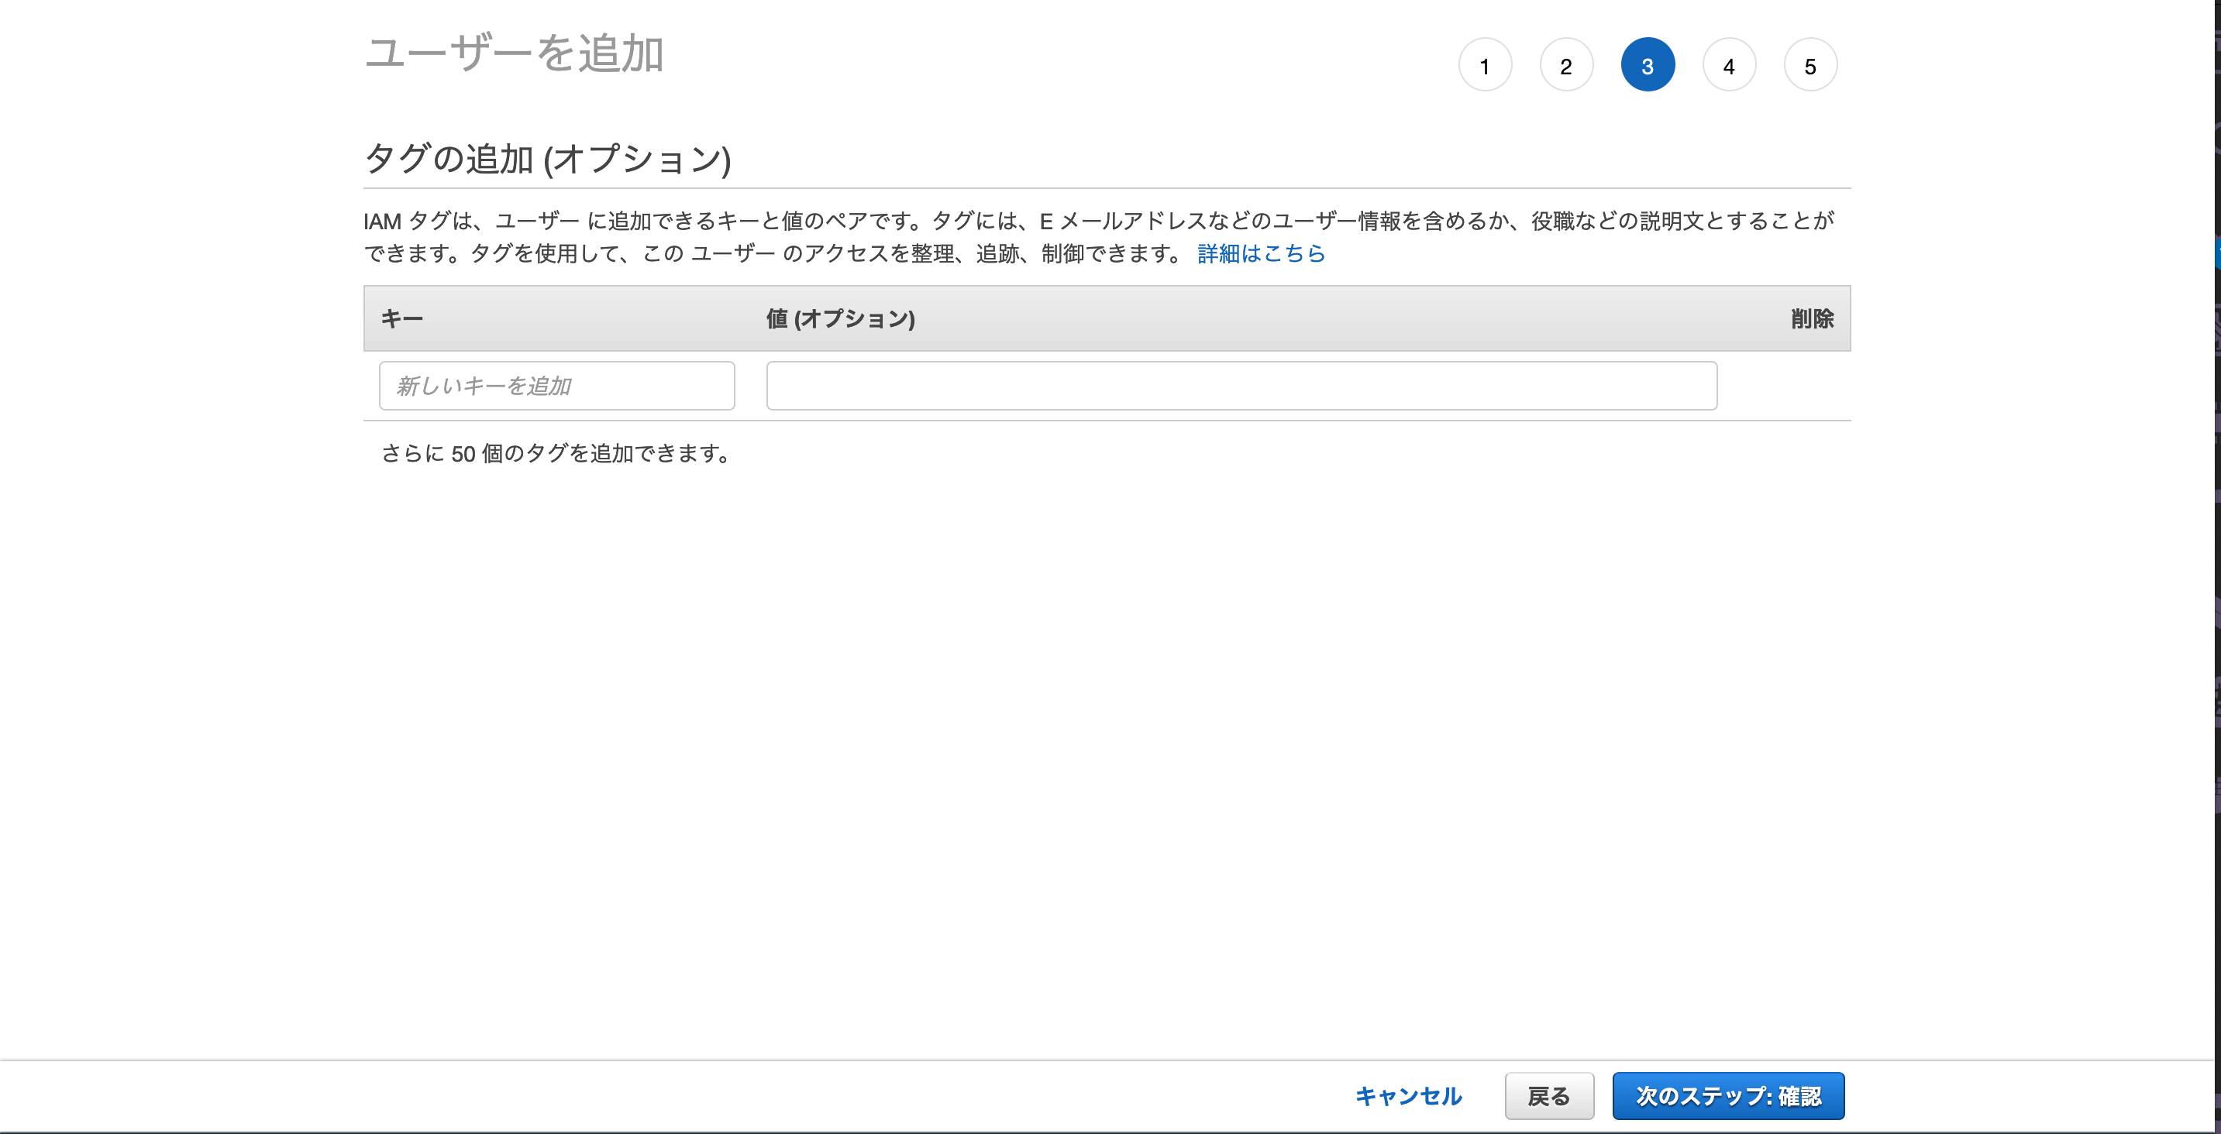
Task: Click the 戻る button
Action: (x=1548, y=1095)
